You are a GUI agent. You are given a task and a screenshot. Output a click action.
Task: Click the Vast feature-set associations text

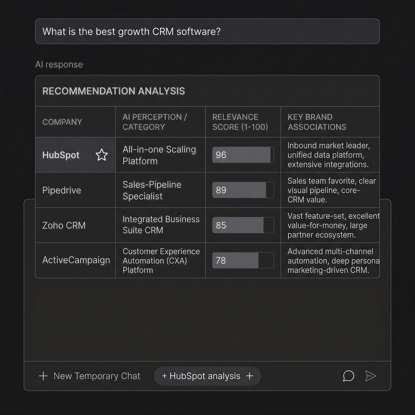(x=333, y=225)
